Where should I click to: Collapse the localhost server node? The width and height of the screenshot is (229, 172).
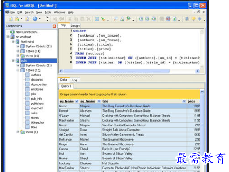[8, 37]
